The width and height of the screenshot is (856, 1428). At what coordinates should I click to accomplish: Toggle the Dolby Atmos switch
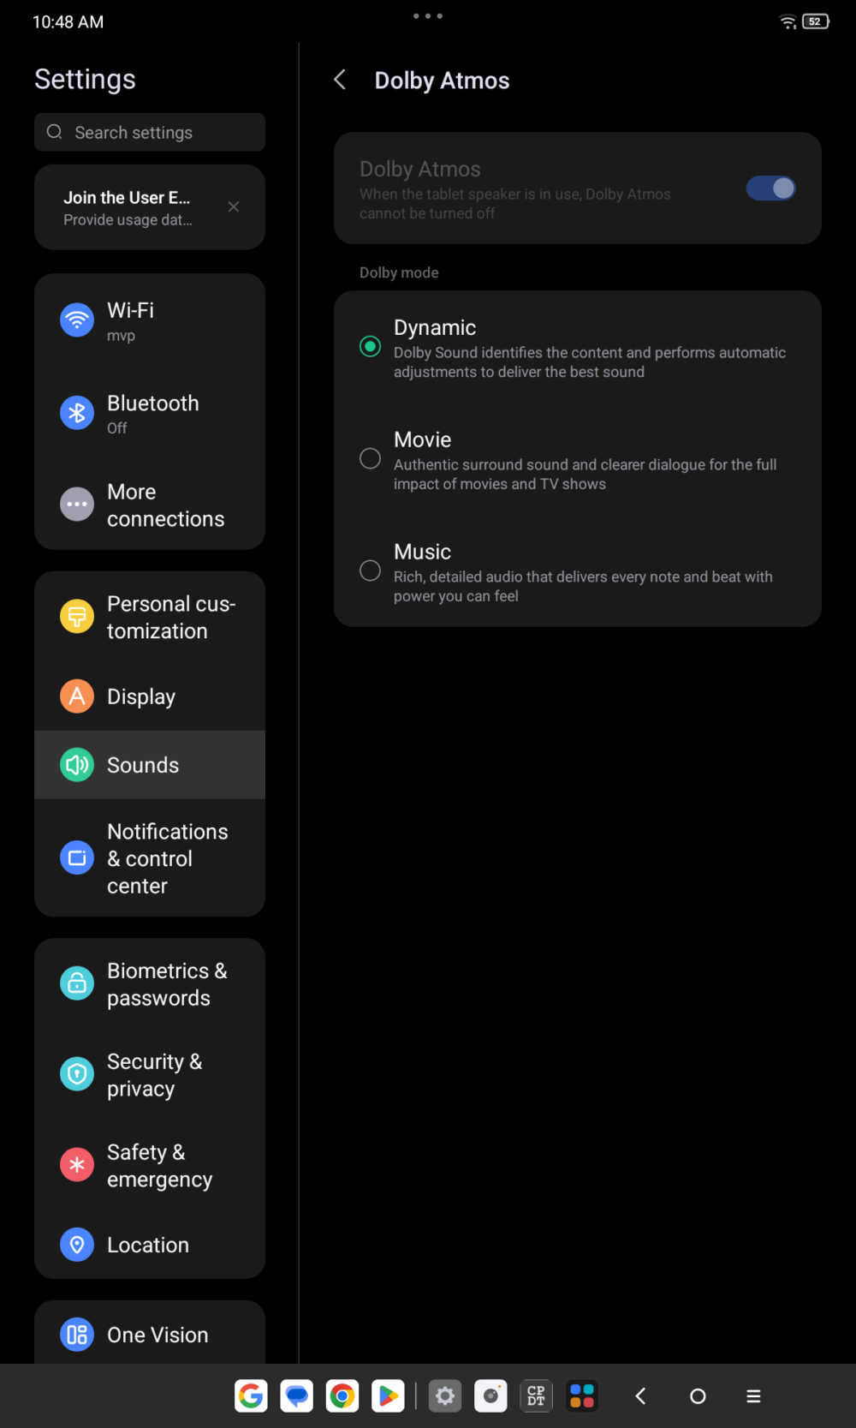point(770,188)
